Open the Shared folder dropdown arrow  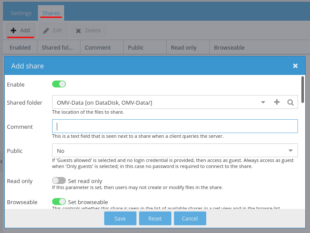coord(263,102)
